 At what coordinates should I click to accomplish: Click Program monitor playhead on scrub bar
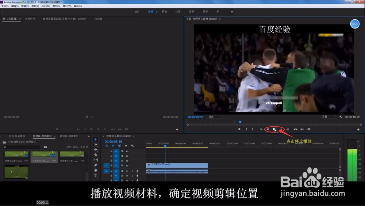pyautogui.click(x=240, y=122)
